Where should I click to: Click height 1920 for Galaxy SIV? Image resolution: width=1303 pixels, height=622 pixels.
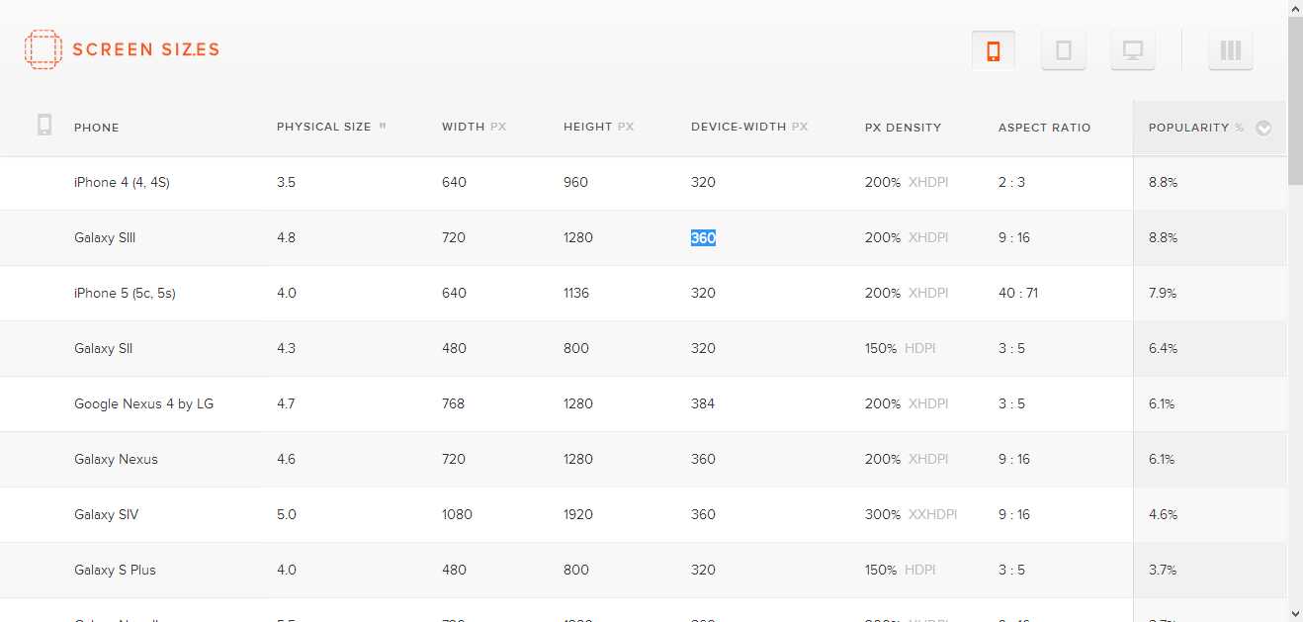(x=578, y=514)
